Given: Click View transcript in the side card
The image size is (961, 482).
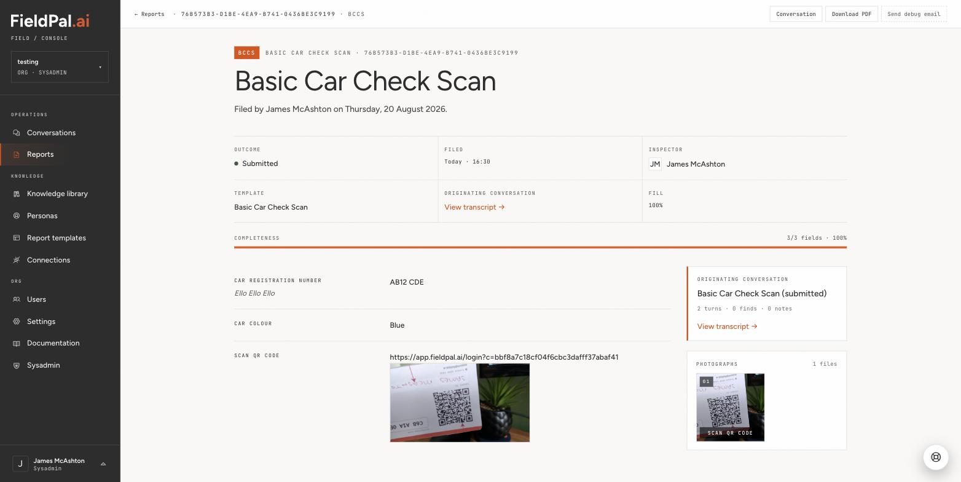Looking at the screenshot, I should click(x=727, y=326).
